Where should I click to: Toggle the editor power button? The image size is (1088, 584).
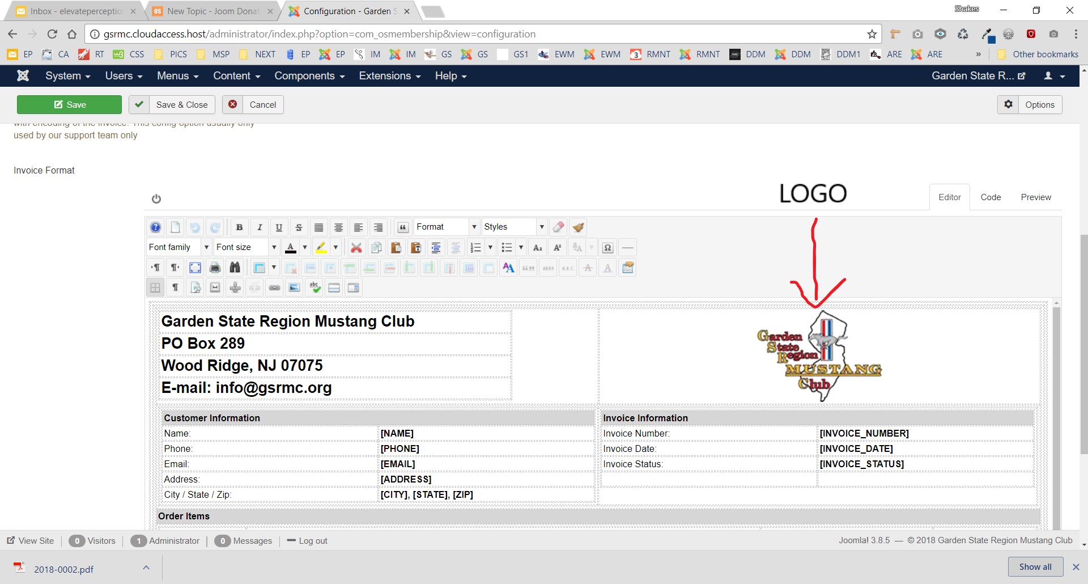tap(156, 198)
